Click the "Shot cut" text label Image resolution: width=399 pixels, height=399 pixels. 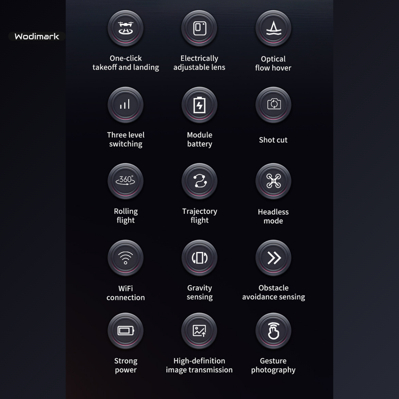273,140
